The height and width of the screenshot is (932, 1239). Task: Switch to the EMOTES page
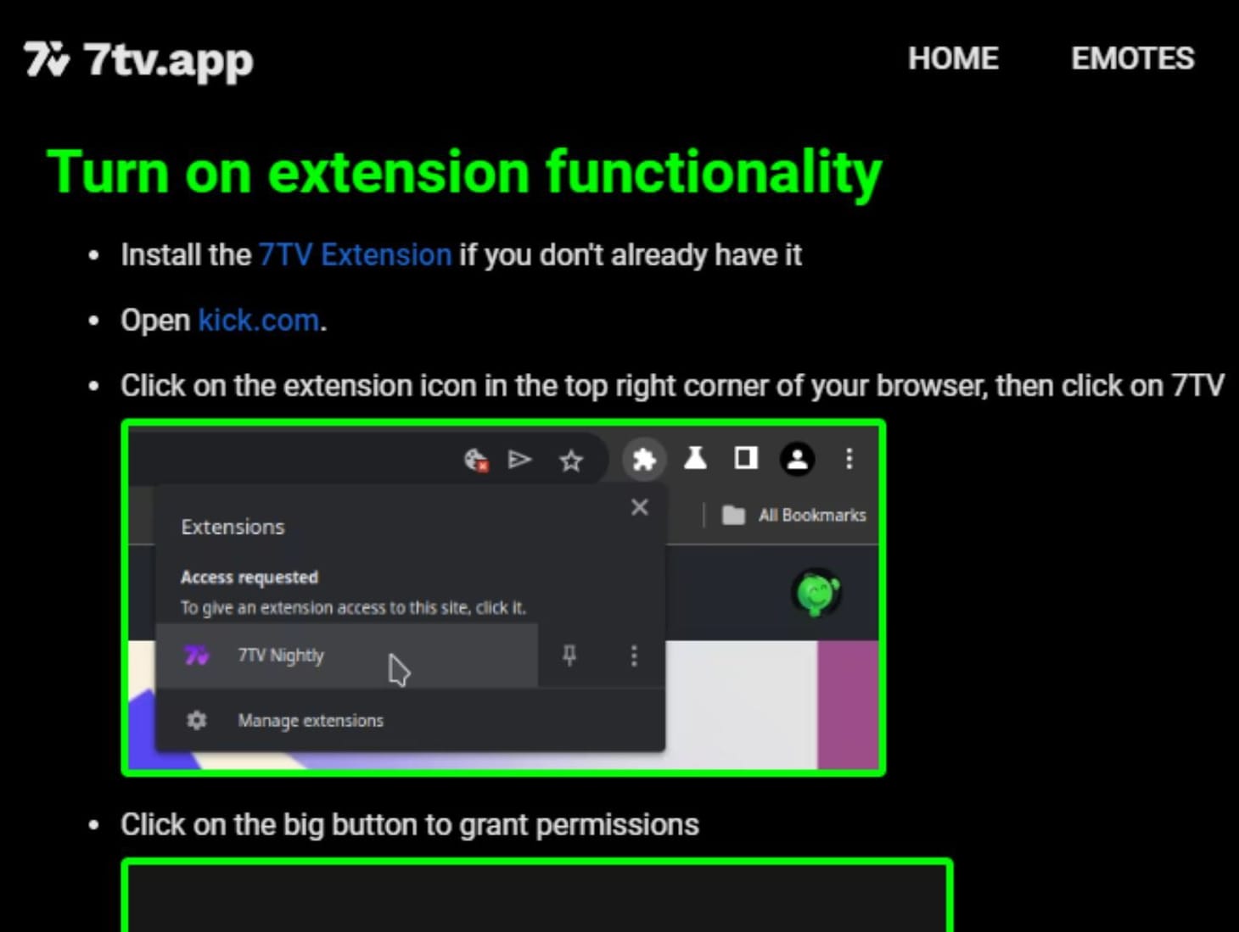[1132, 59]
